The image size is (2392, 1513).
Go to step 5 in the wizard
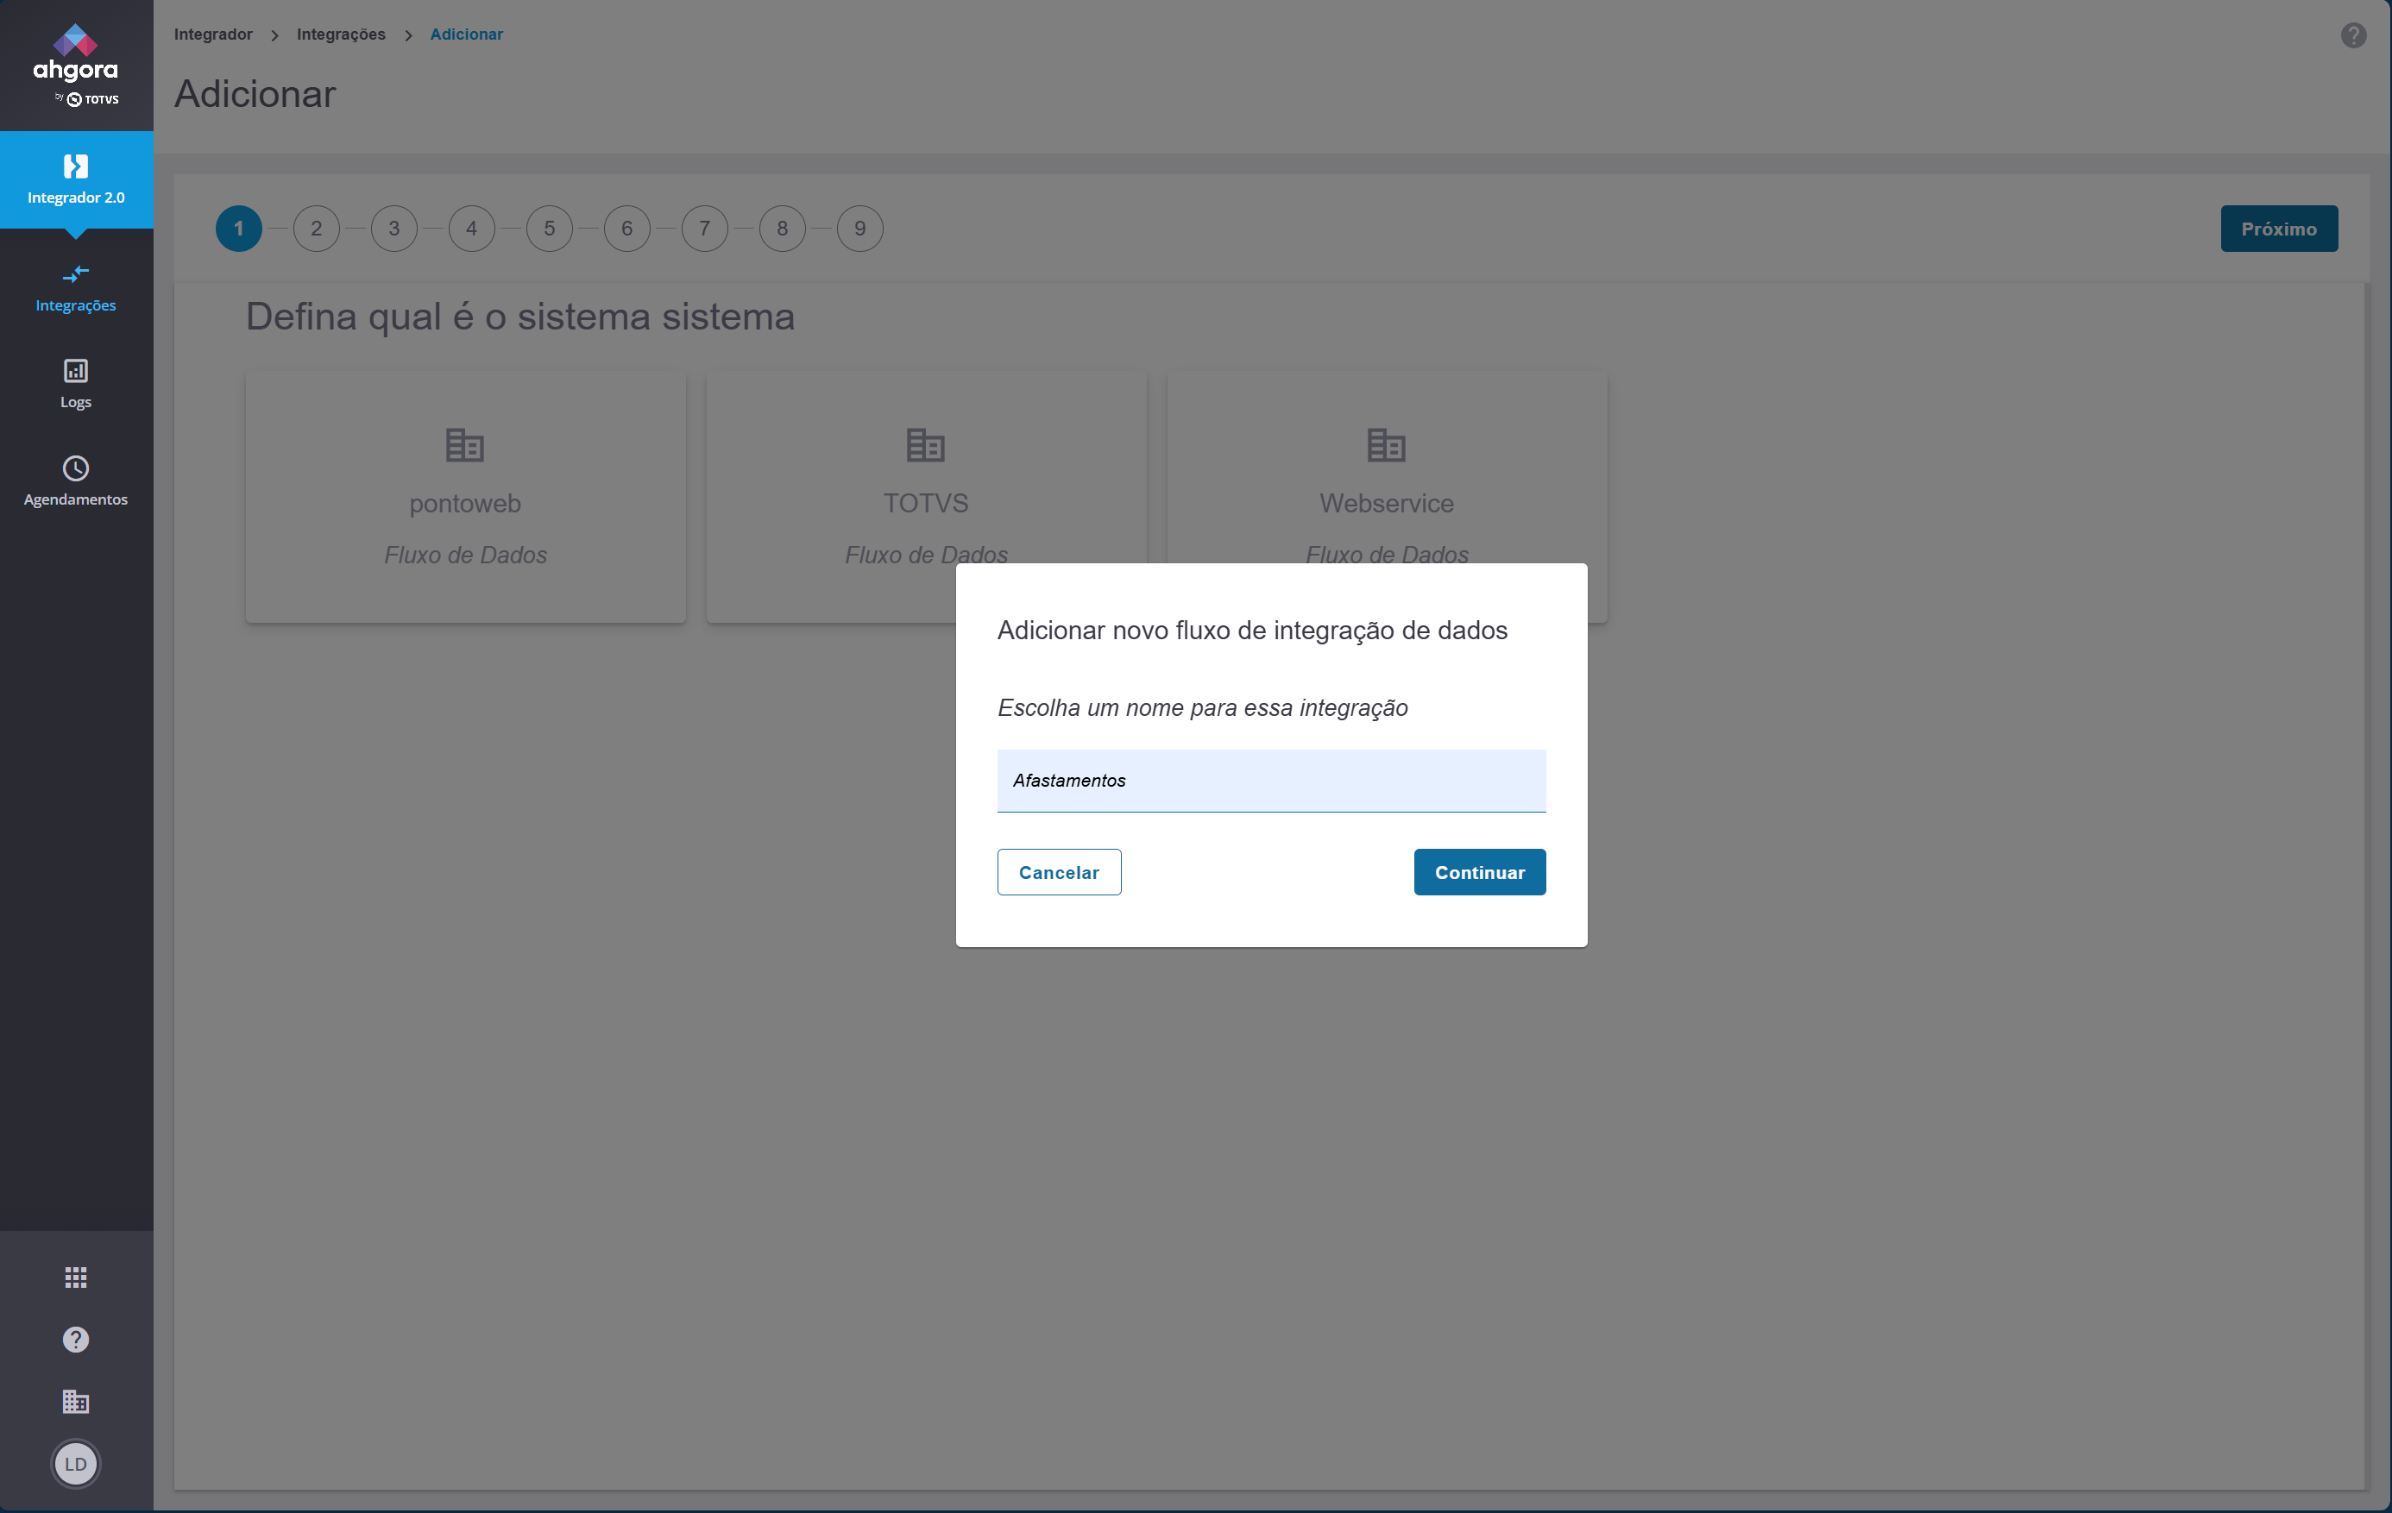pyautogui.click(x=550, y=229)
